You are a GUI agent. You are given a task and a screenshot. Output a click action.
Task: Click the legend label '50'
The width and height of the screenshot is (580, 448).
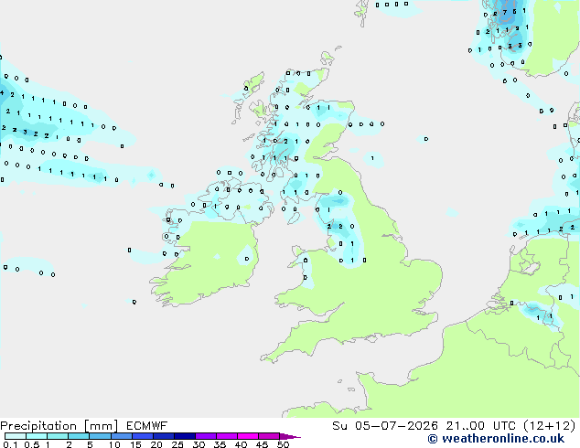click(284, 444)
